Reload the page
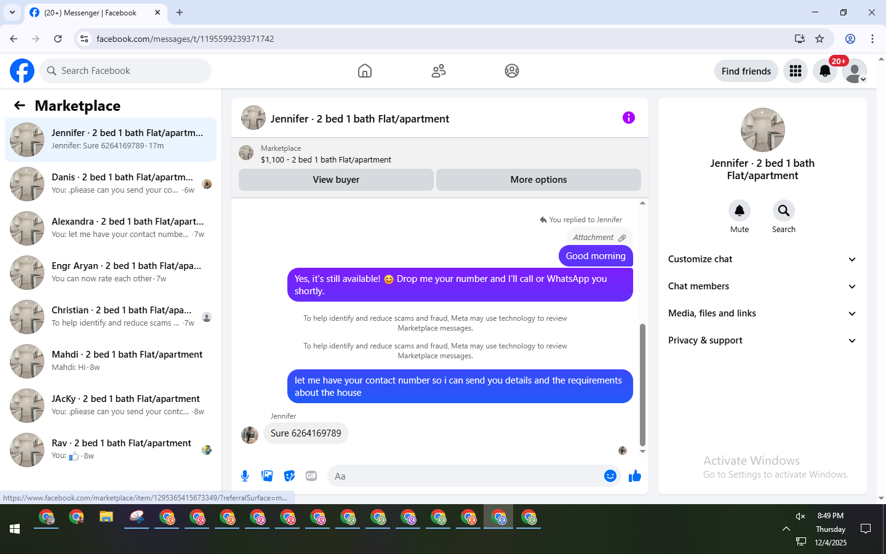This screenshot has height=554, width=886. pyautogui.click(x=58, y=39)
